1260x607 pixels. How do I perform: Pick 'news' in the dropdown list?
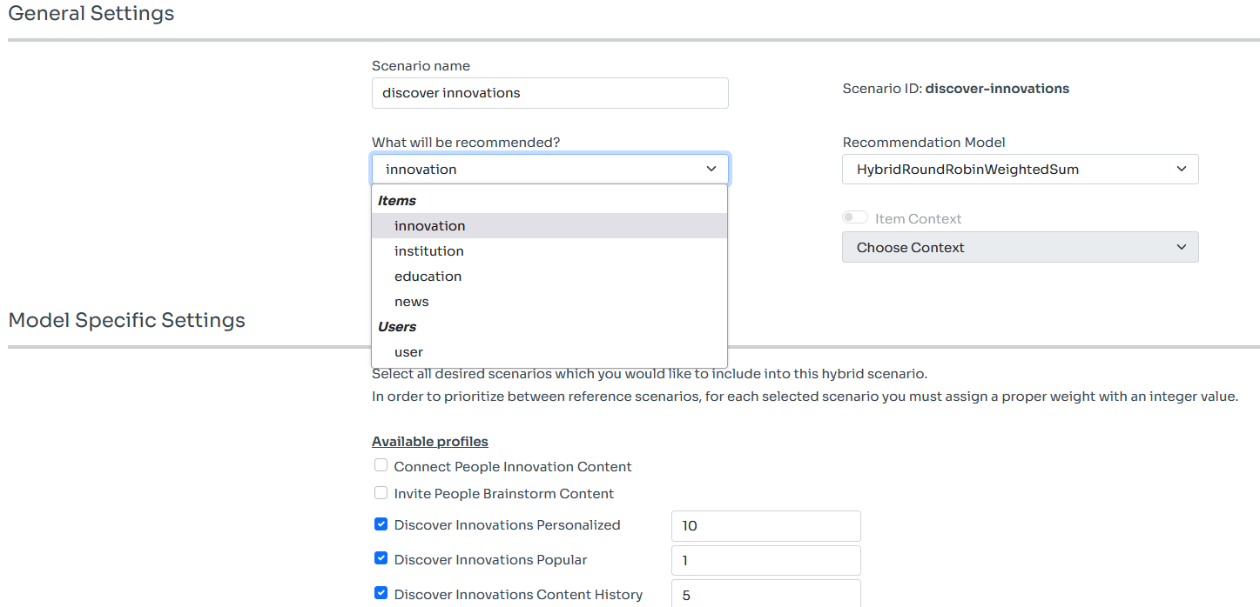coord(412,302)
